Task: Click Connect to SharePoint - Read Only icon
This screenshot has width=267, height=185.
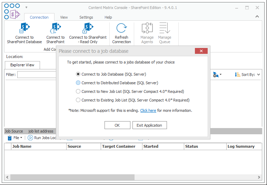Action: point(88,28)
